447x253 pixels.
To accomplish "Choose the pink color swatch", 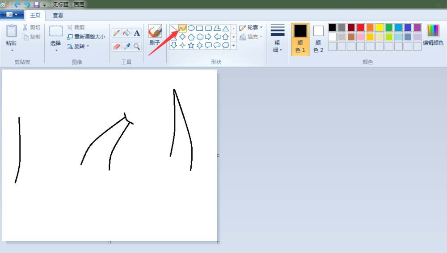I will 361,37.
